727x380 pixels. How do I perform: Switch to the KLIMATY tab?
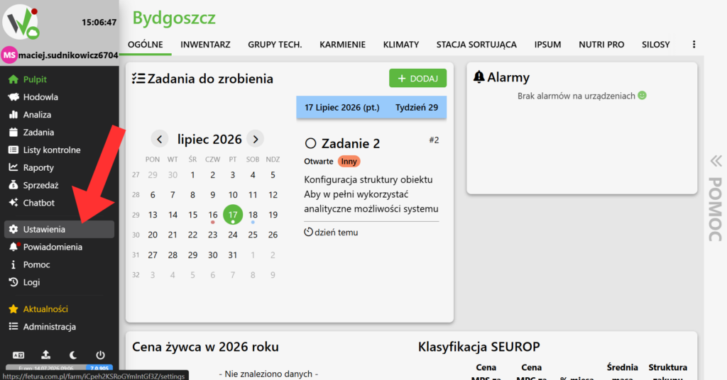pos(401,45)
